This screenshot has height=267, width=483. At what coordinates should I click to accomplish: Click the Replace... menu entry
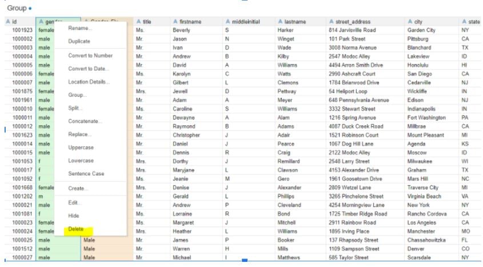(x=79, y=134)
